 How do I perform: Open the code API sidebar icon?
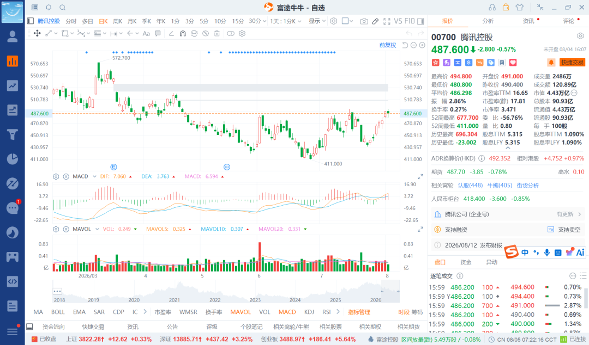13,282
